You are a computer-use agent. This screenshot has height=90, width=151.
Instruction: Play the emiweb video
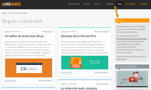[x=132, y=79]
